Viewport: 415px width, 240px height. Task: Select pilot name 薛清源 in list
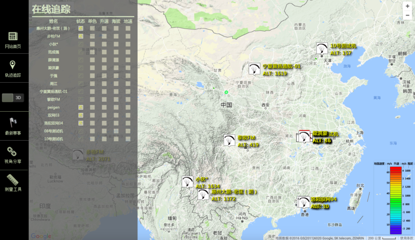pos(53,60)
